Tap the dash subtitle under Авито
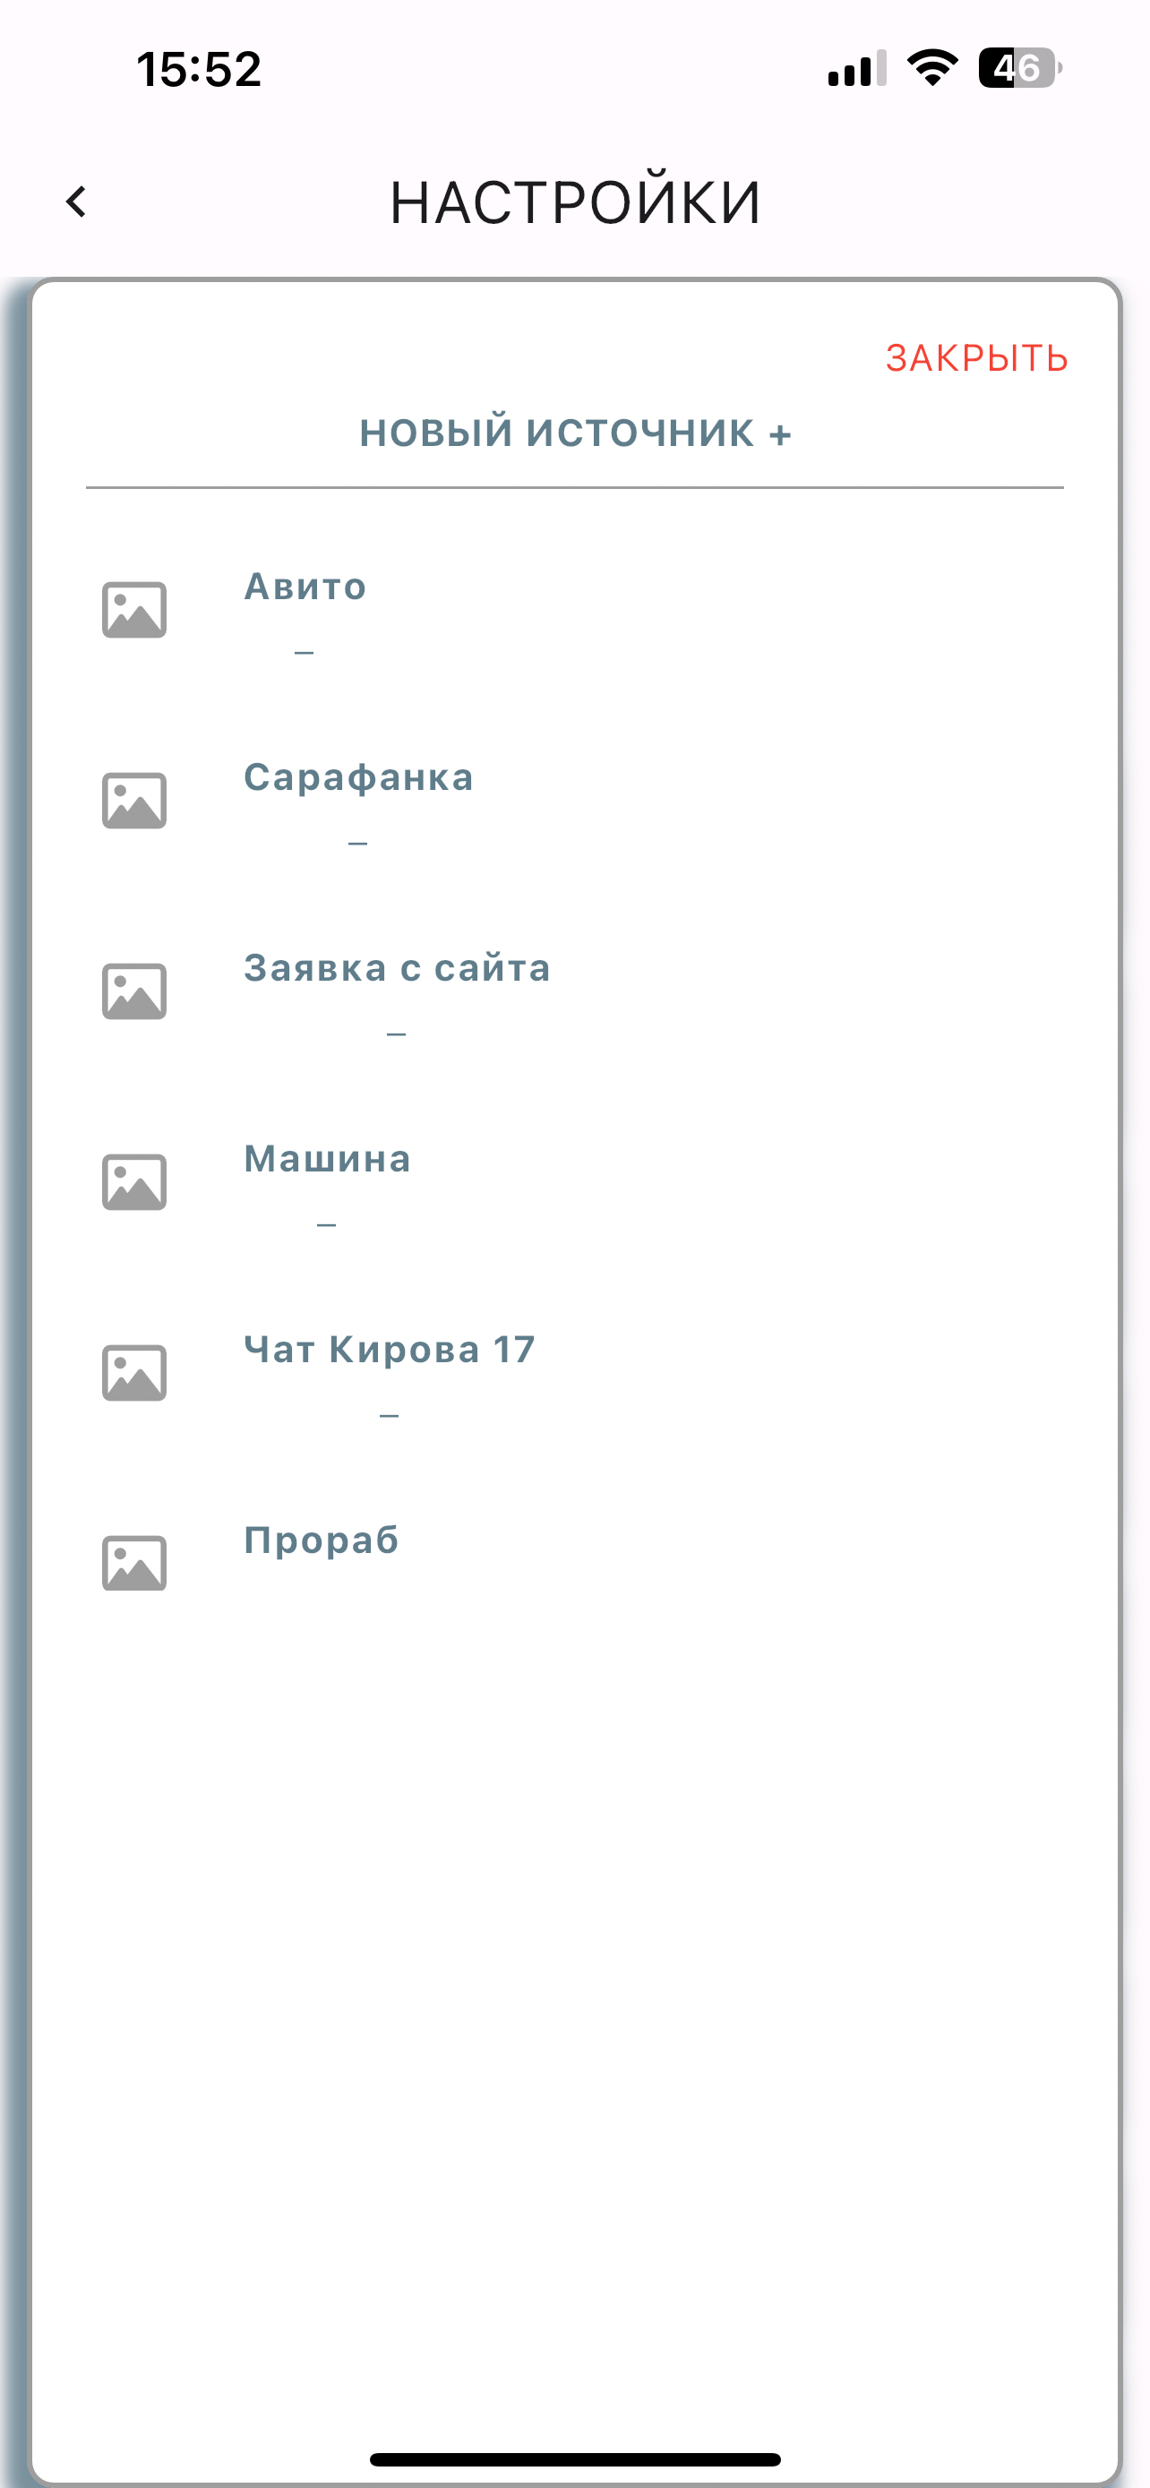Image resolution: width=1150 pixels, height=2488 pixels. 305,652
